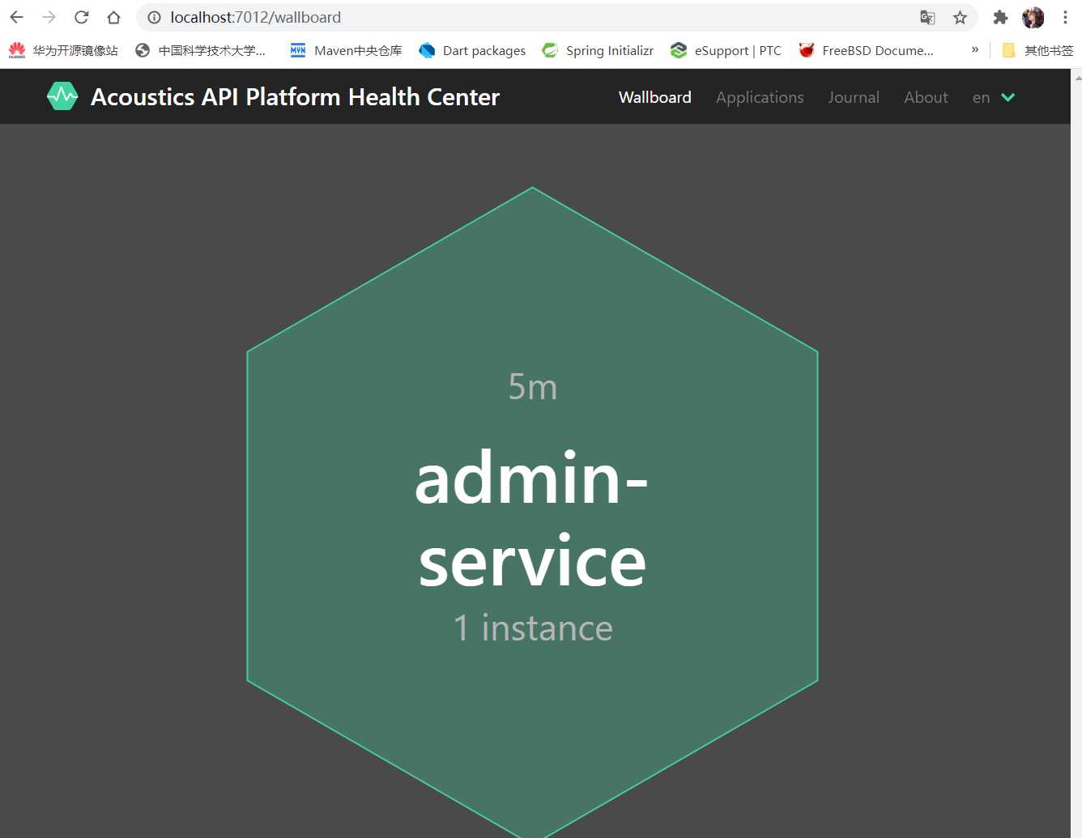Open the admin-service hexagon tile
The image size is (1082, 838).
[x=532, y=515]
